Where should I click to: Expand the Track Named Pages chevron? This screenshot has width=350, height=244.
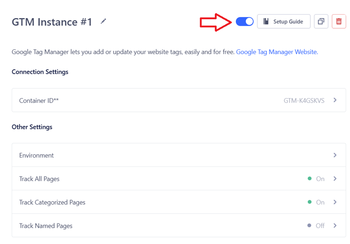click(x=335, y=225)
